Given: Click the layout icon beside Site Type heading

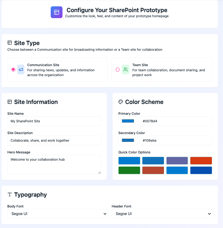Looking at the screenshot, I should click(10, 43).
